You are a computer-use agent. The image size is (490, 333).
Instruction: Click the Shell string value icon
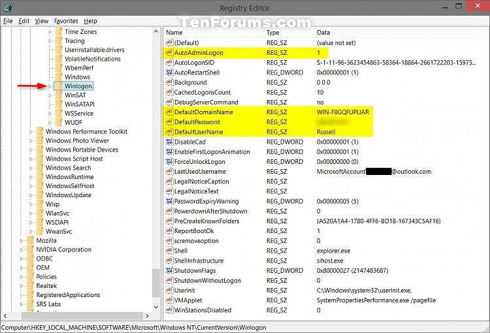[169, 251]
